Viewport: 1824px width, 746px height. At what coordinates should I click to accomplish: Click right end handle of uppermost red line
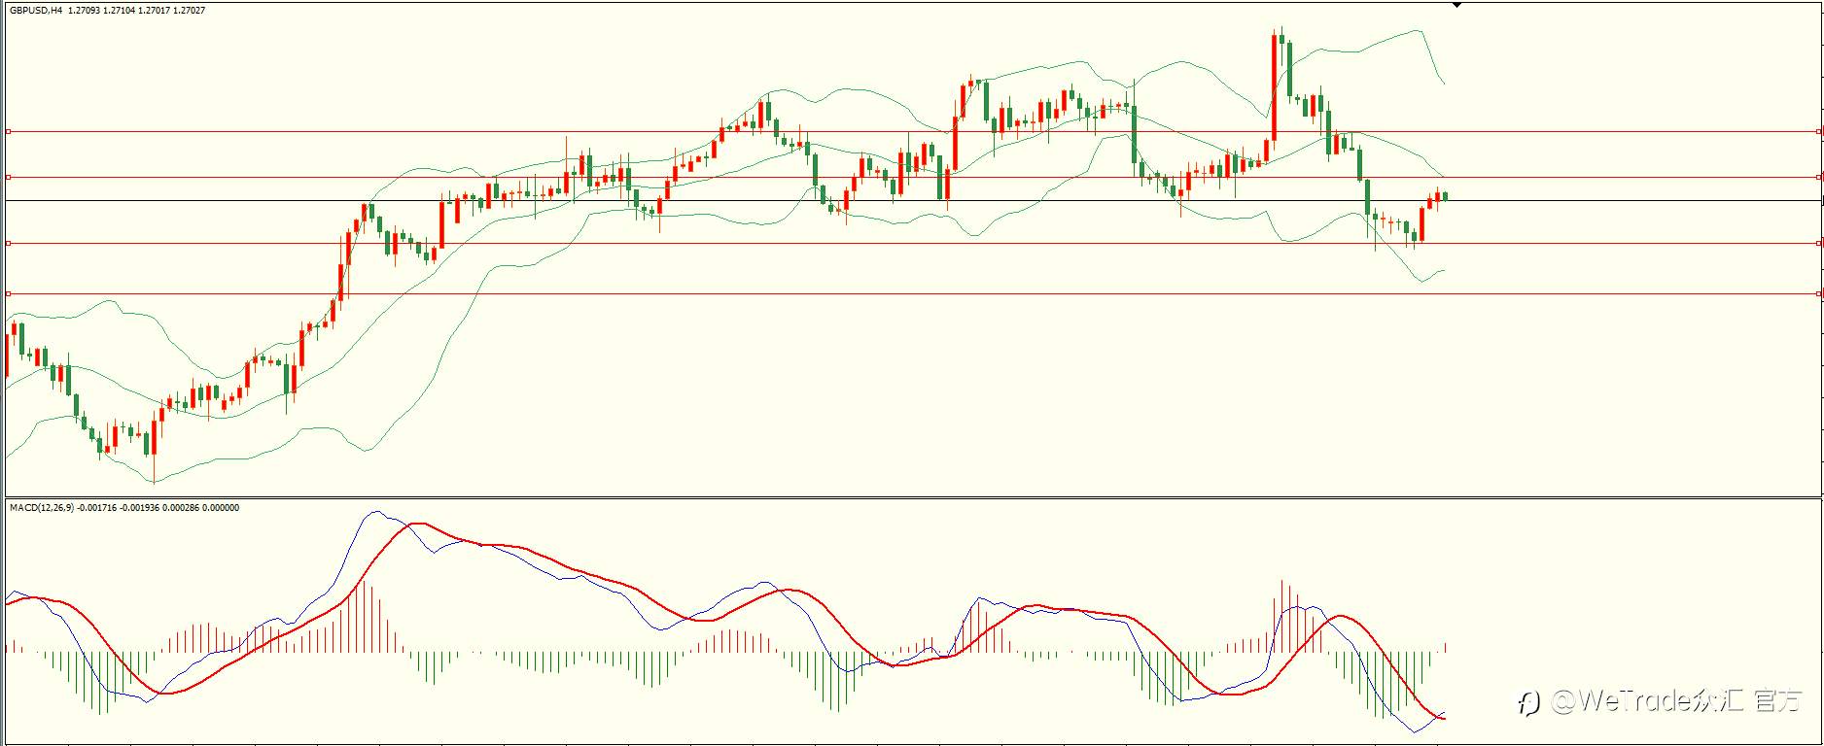click(1819, 131)
